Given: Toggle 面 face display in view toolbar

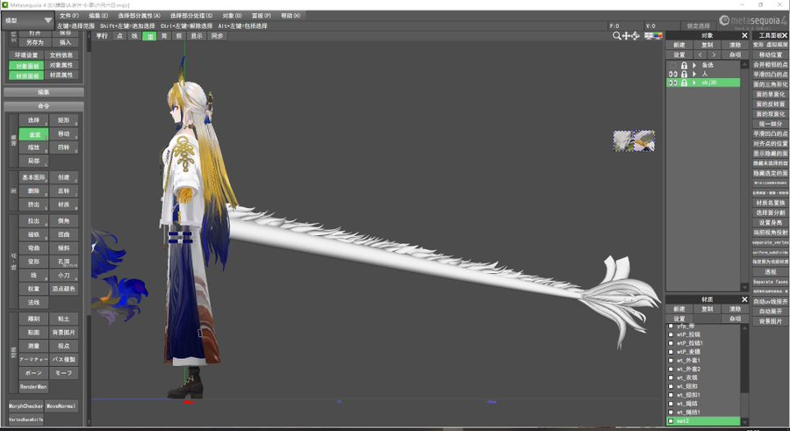Looking at the screenshot, I should [149, 36].
